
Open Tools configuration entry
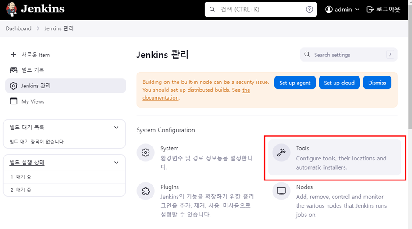334,157
